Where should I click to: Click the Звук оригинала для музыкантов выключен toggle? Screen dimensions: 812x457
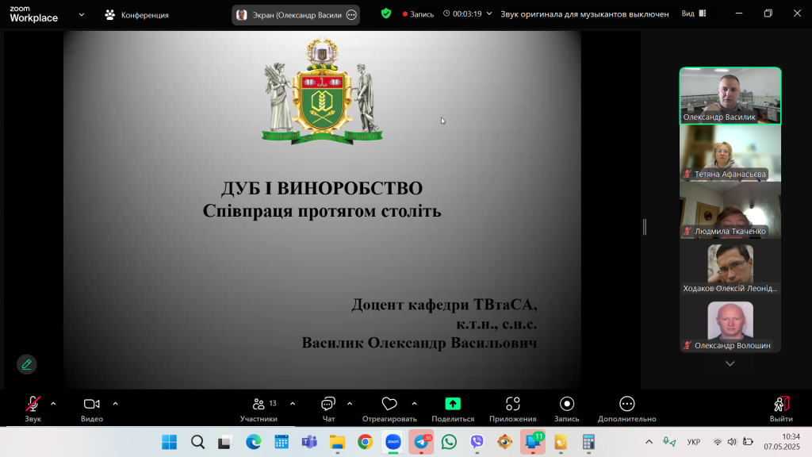[584, 14]
